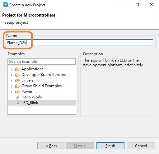Screen dimensions: 159x154
Task: Focus the Search Example field
Action: point(42,62)
